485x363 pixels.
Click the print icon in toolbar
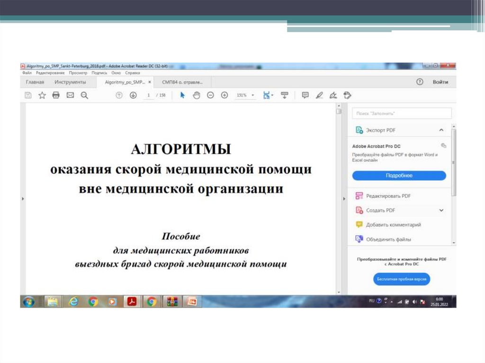click(56, 95)
